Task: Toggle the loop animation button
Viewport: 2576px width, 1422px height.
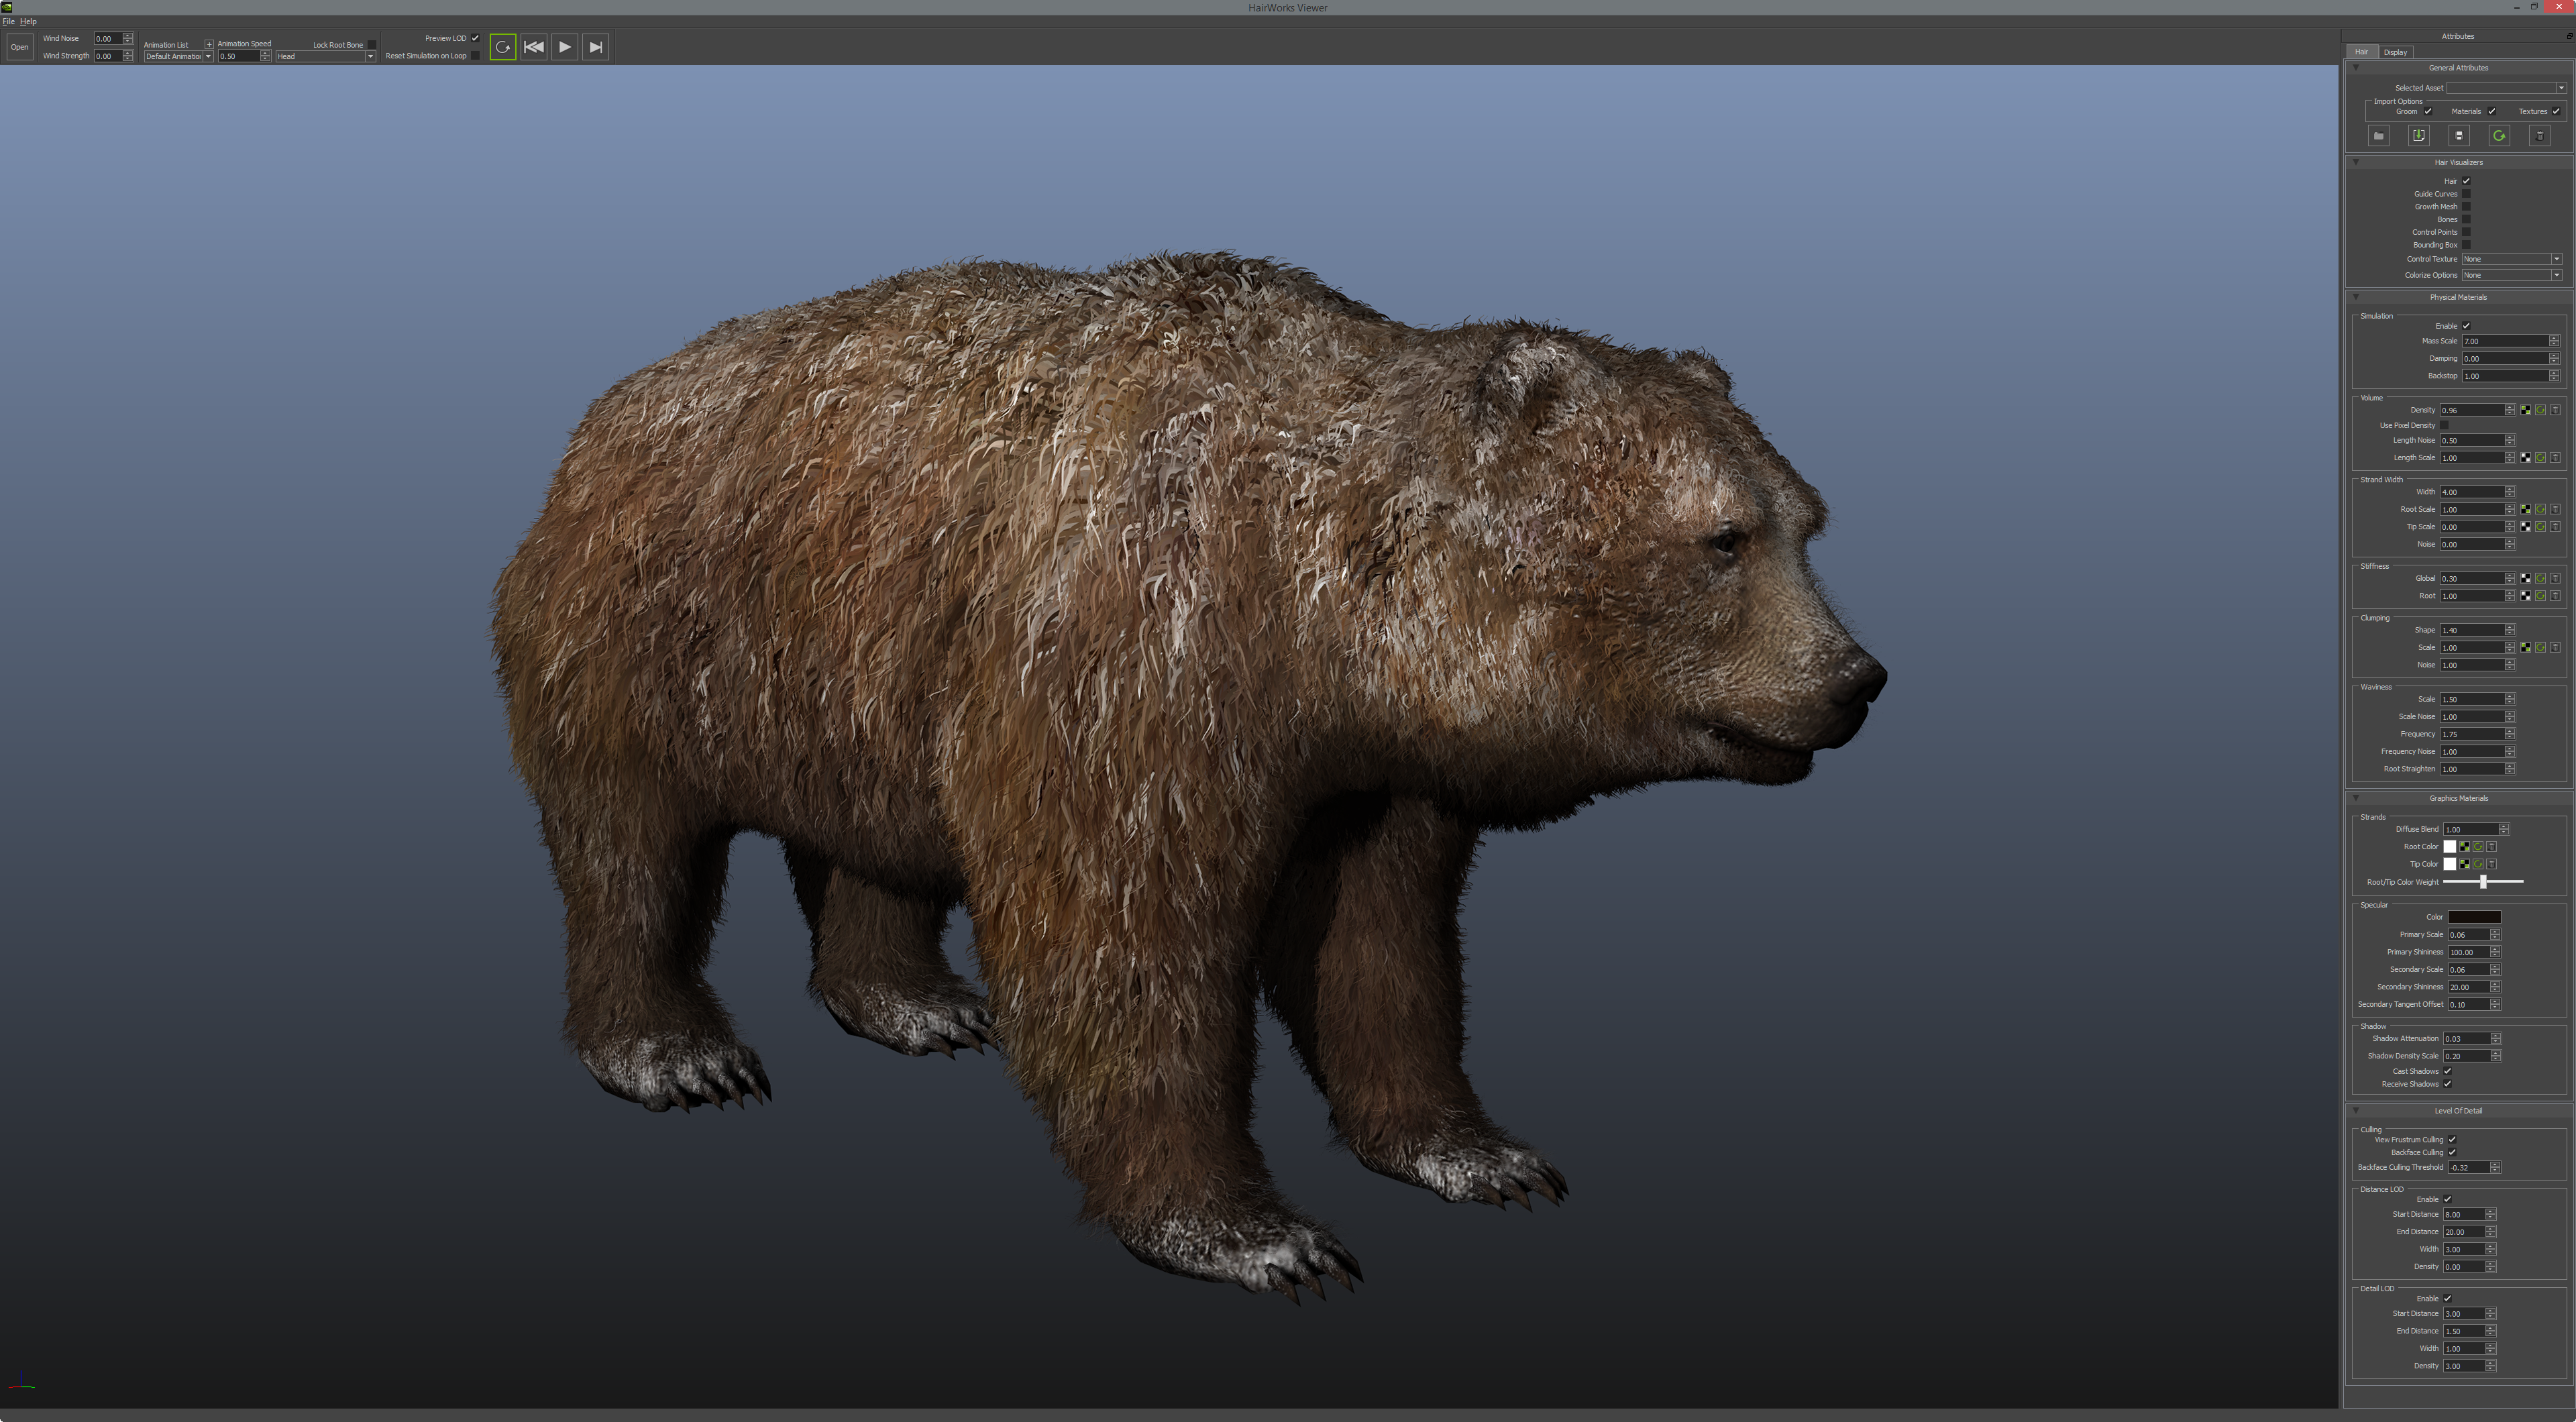Action: [x=503, y=47]
